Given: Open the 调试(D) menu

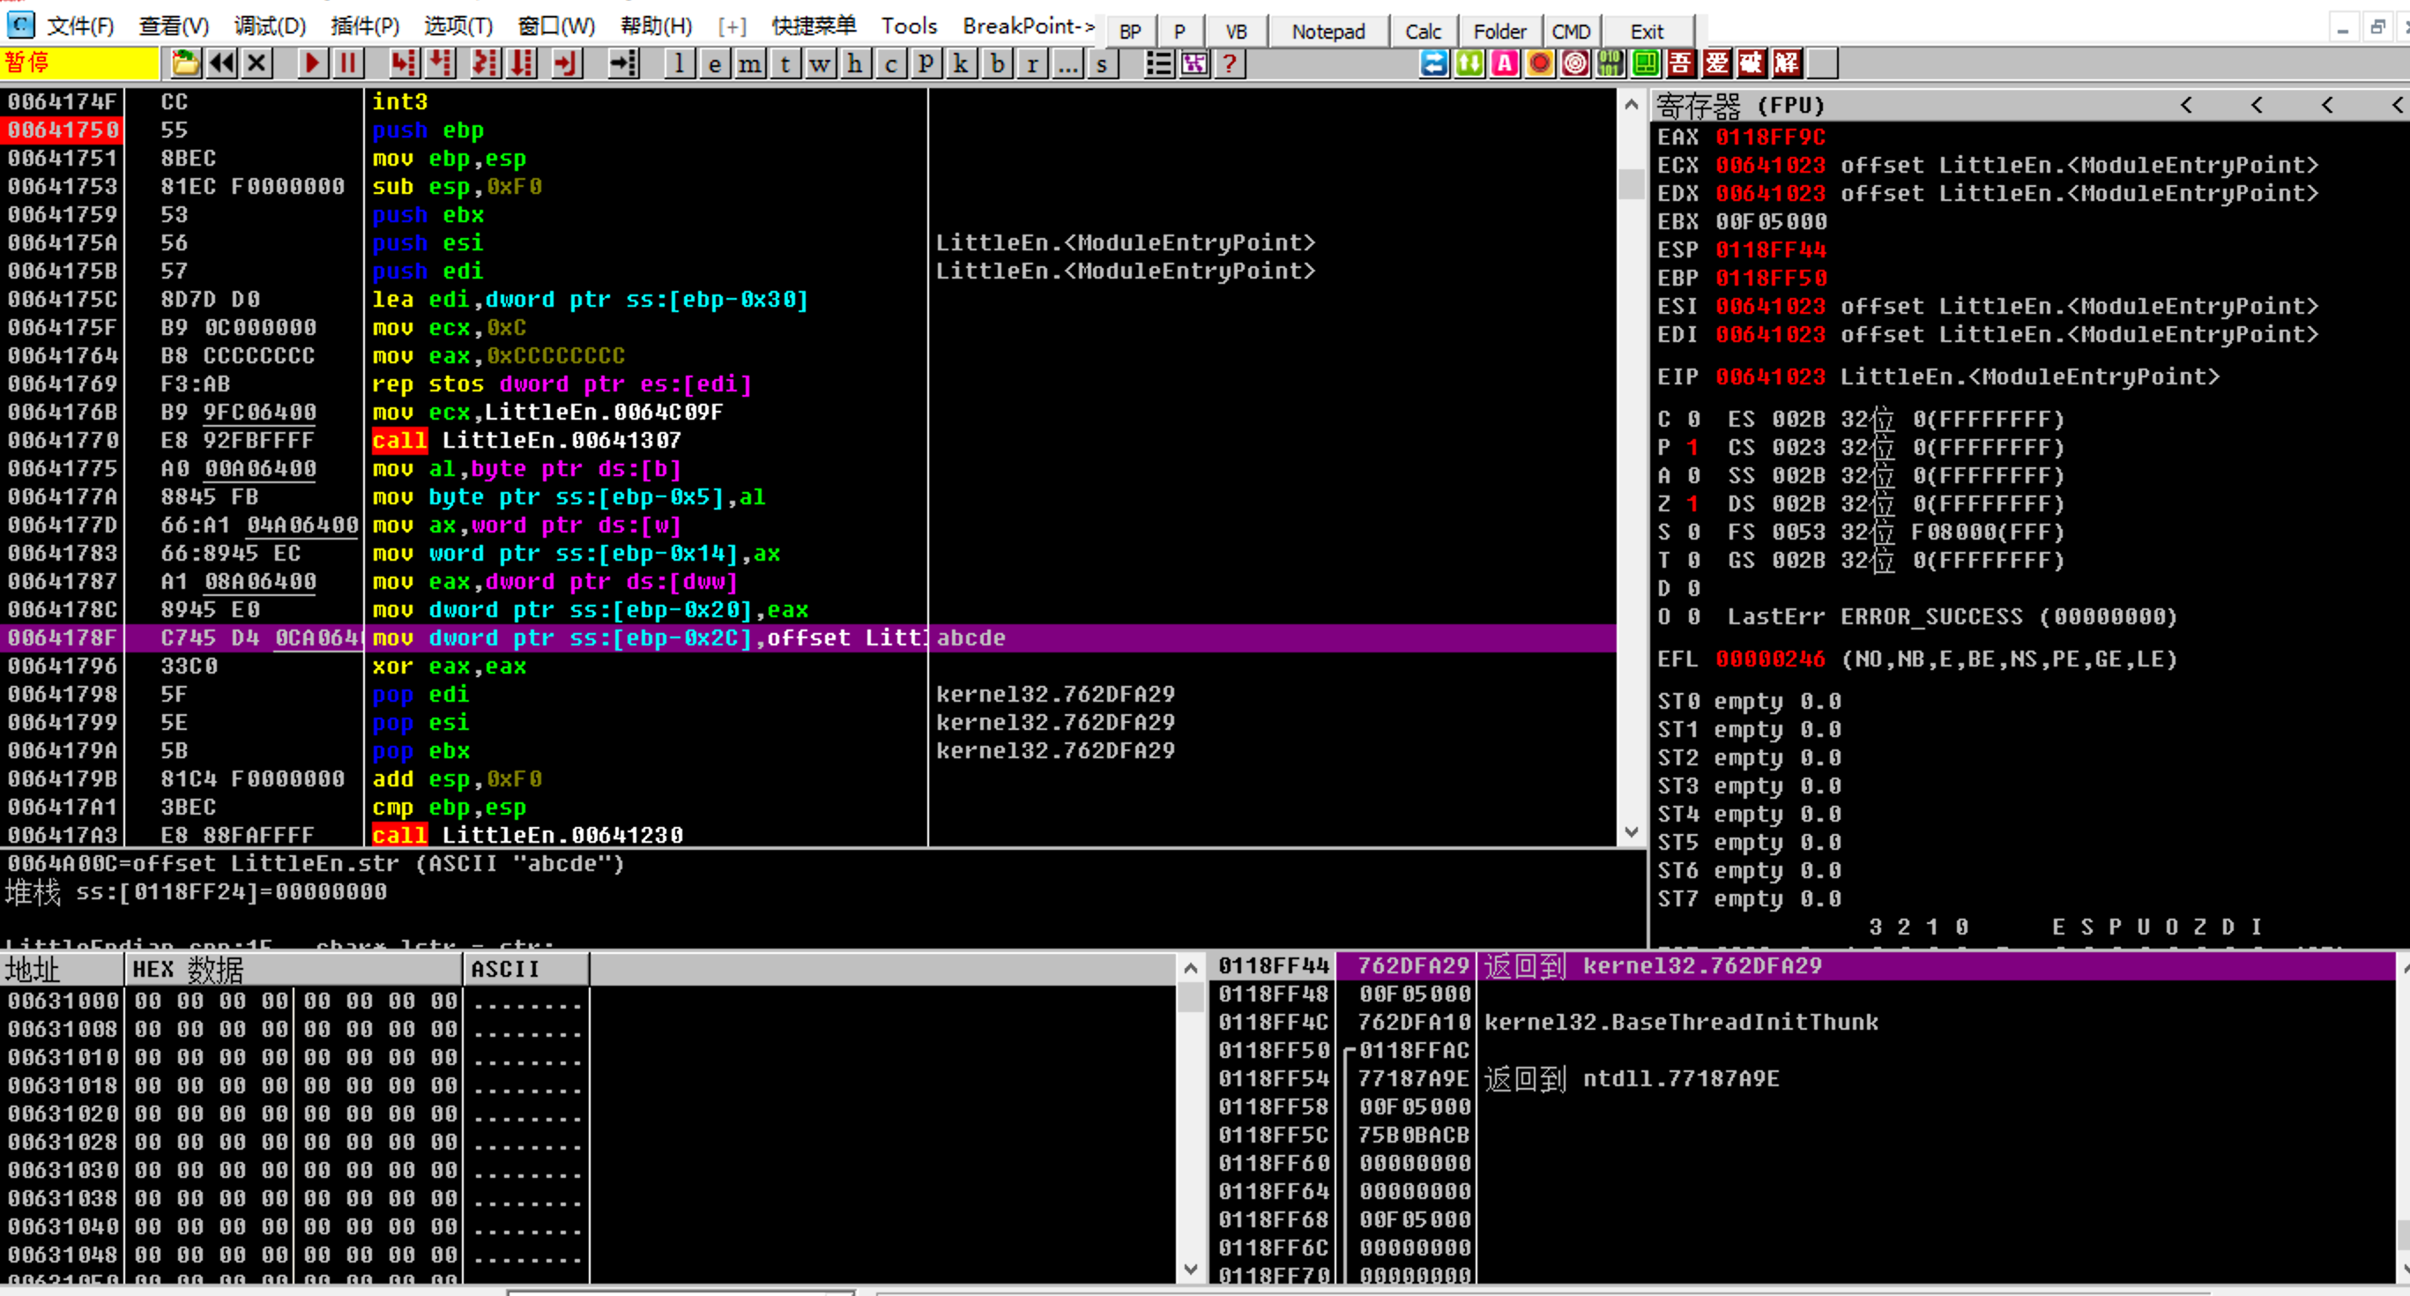Looking at the screenshot, I should tap(271, 26).
